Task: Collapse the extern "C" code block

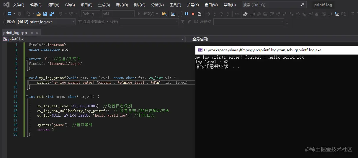Action: [x=27, y=59]
